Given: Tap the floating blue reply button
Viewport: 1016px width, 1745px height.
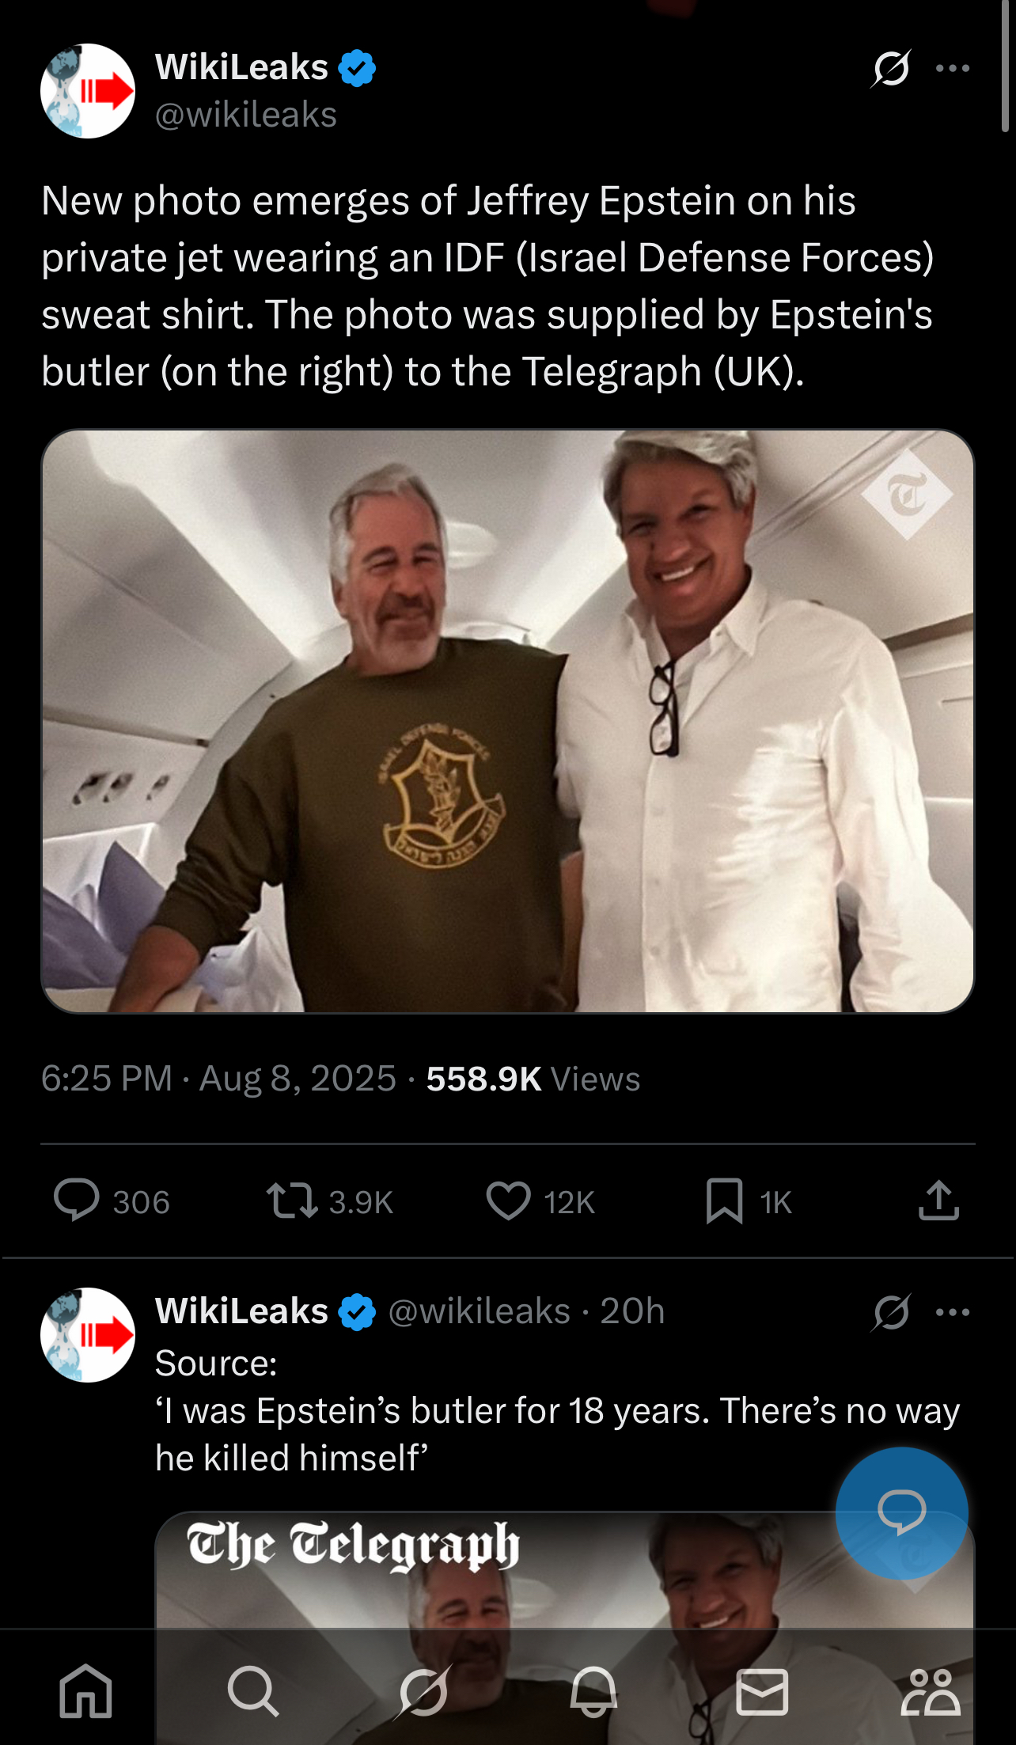Looking at the screenshot, I should point(902,1513).
